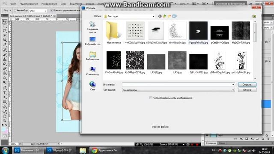
Task: Open Компьютер in dialog sidebar
Action: point(92,71)
